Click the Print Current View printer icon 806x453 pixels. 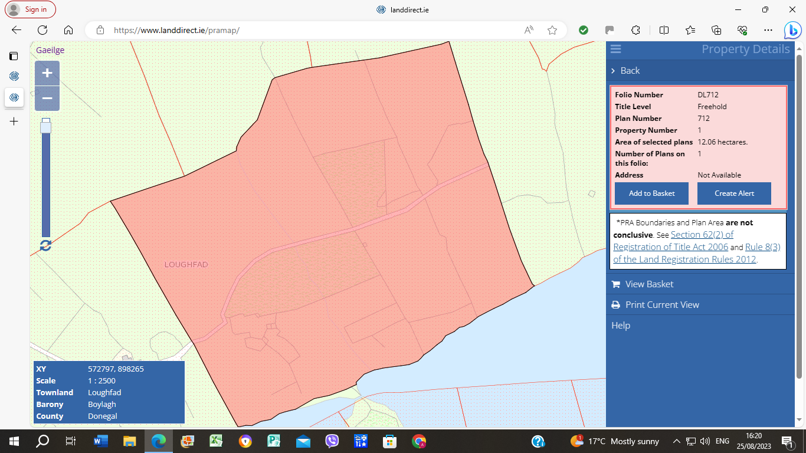615,305
